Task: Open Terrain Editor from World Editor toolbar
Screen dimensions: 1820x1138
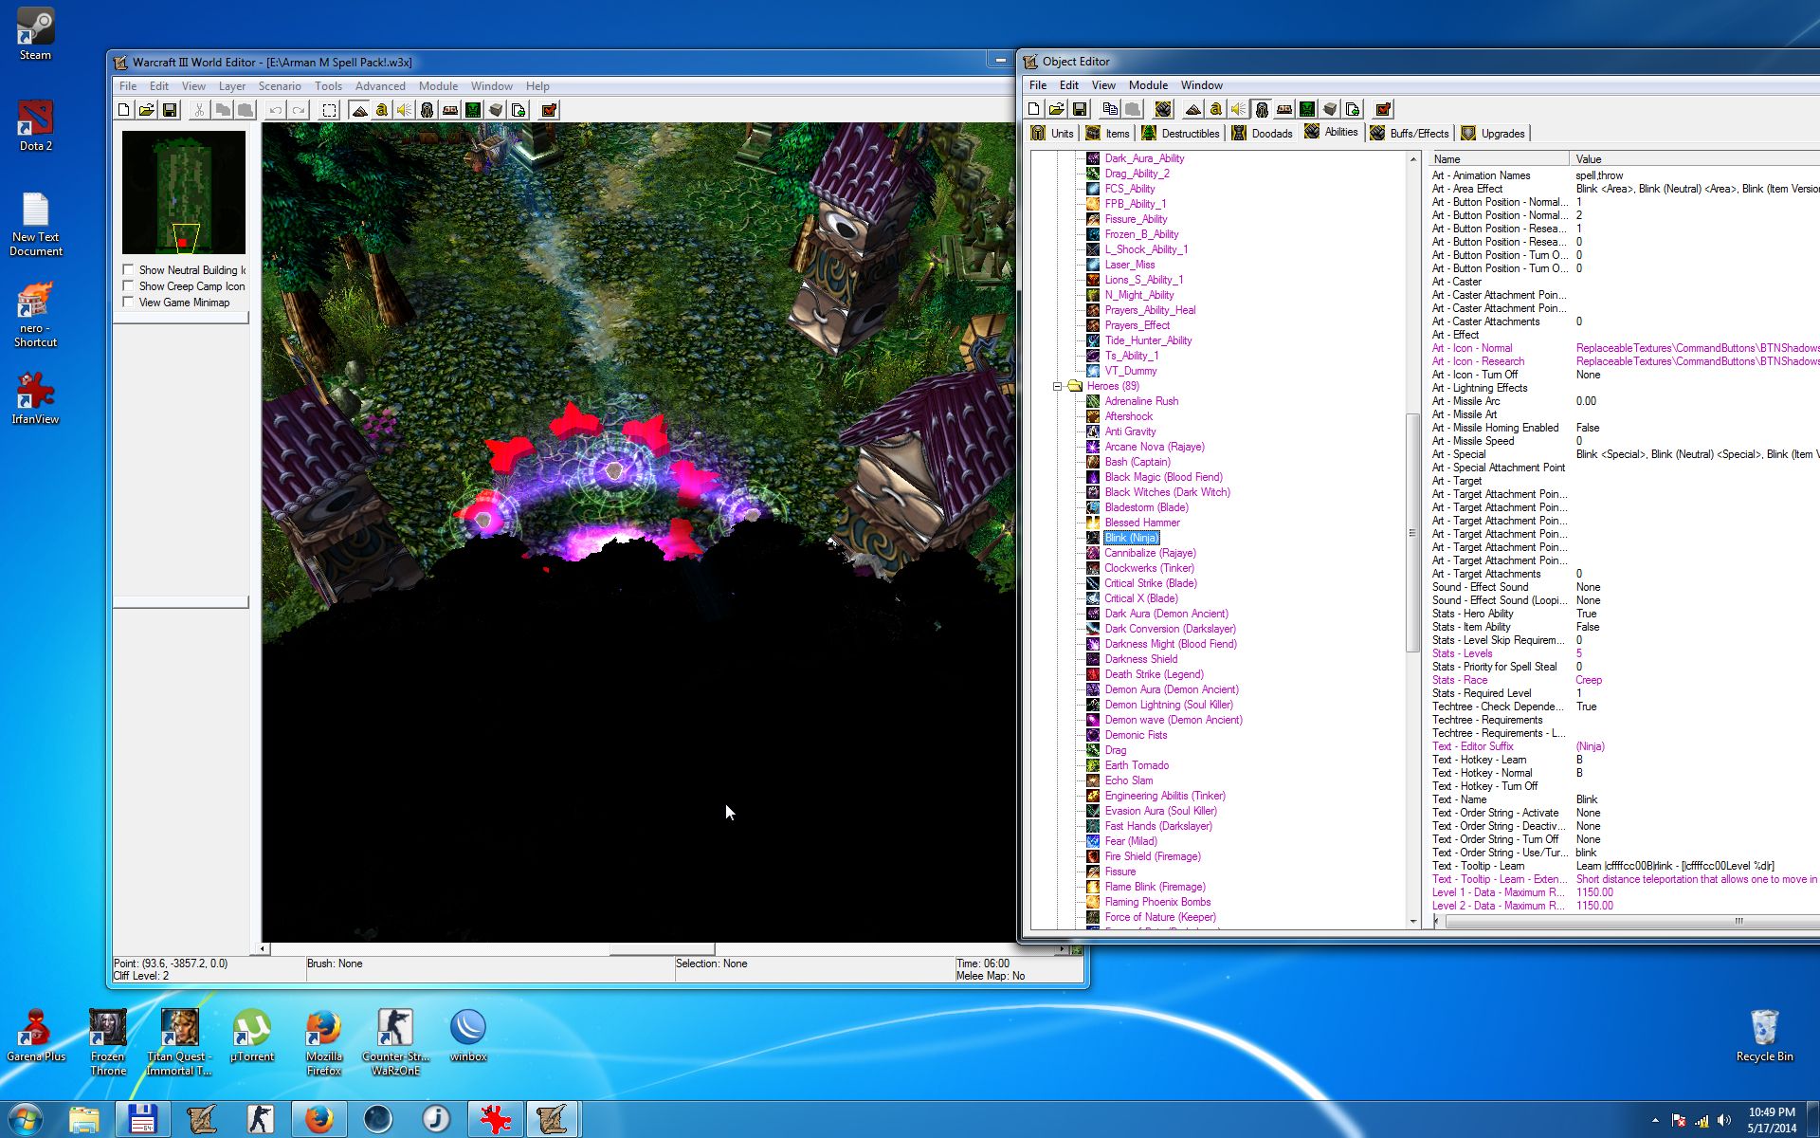Action: pos(359,110)
